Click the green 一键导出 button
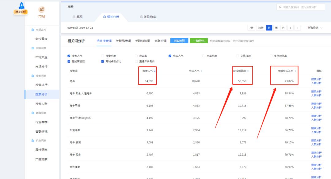This screenshot has height=179, width=331. point(199,41)
